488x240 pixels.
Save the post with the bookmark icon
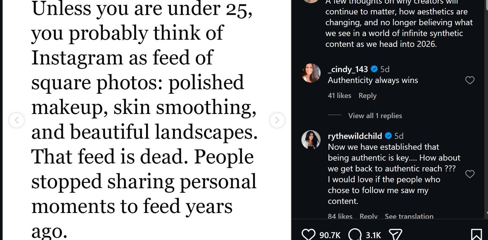pyautogui.click(x=476, y=234)
